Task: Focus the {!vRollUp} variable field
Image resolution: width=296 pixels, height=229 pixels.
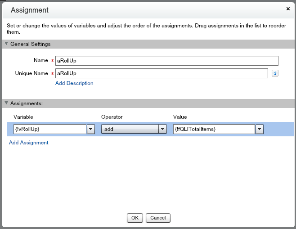Action: pyautogui.click(x=47, y=129)
